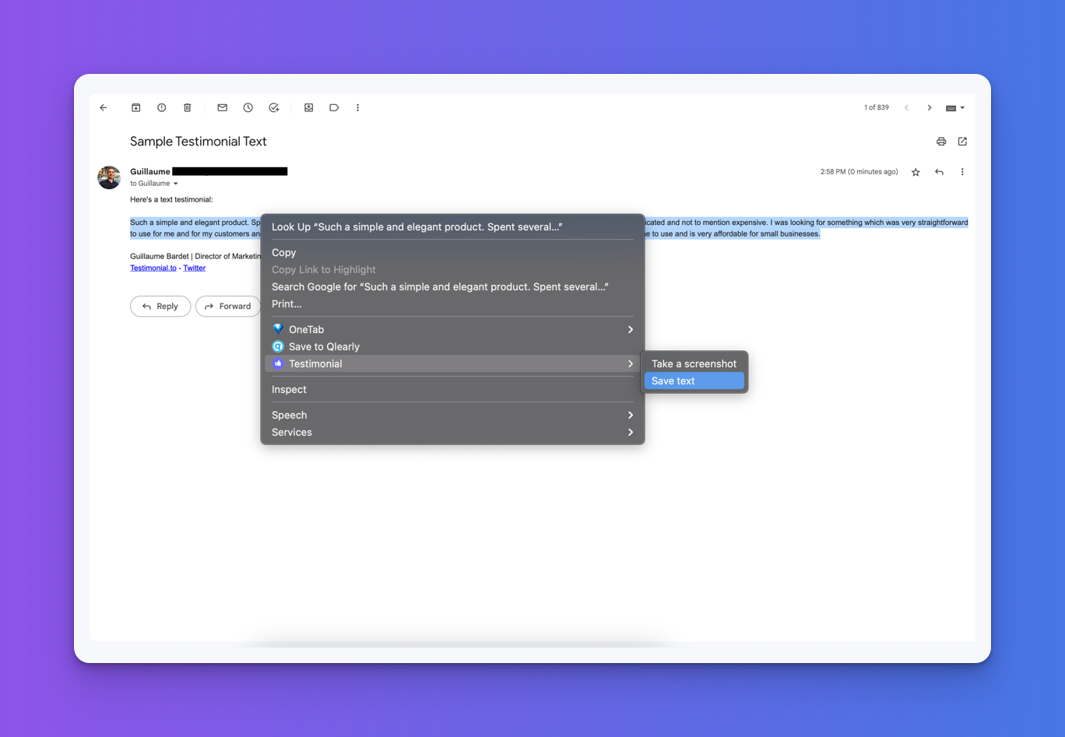Snooze the email using the clock icon
Screen dimensions: 1065x737
coord(248,107)
